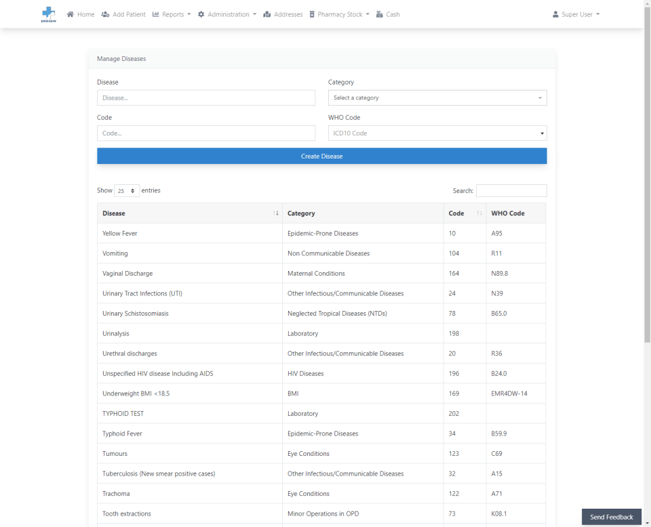Click Unspecified HIV disease Including AIDS
Viewport: 651px width, 527px height.
[x=190, y=373]
